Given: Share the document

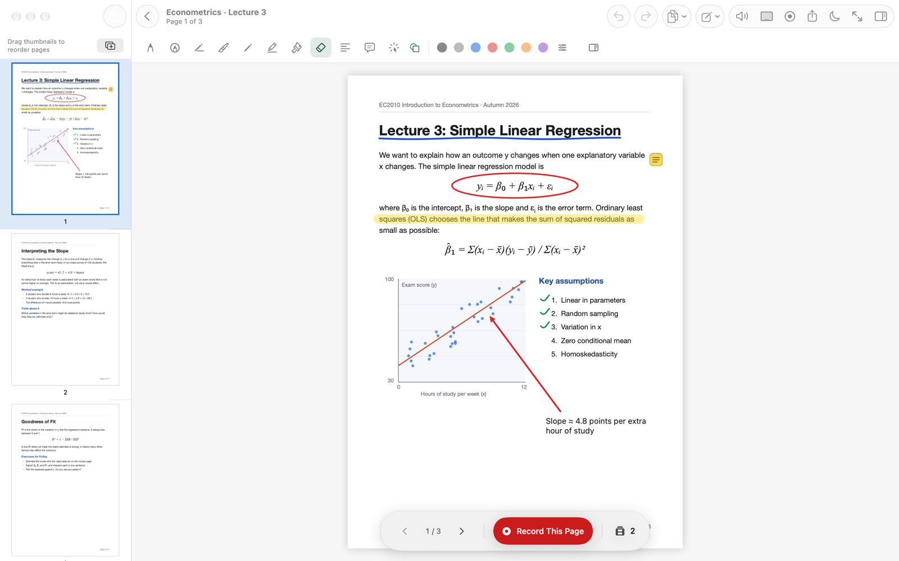Looking at the screenshot, I should point(812,16).
